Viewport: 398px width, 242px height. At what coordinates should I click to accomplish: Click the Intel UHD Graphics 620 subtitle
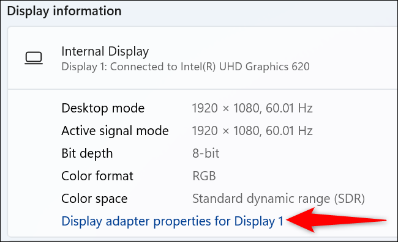point(186,67)
